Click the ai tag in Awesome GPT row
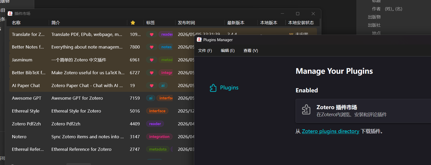The image size is (431, 165). [x=151, y=98]
